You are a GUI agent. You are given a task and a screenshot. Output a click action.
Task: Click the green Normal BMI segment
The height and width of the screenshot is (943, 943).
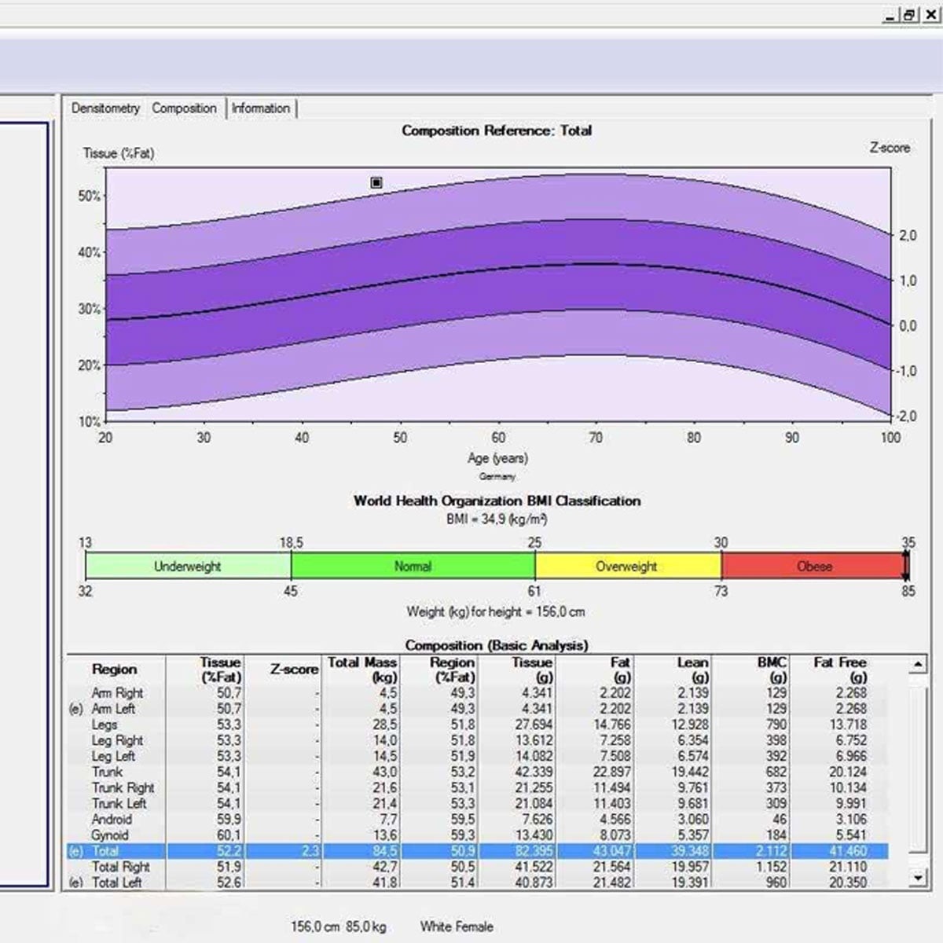coord(413,566)
